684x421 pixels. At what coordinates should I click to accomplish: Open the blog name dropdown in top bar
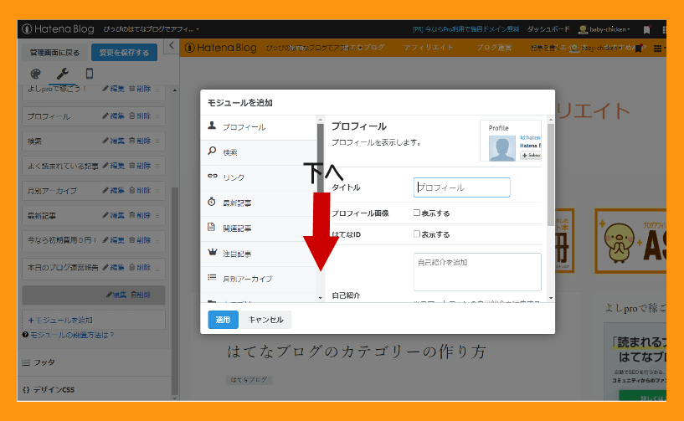pos(151,29)
